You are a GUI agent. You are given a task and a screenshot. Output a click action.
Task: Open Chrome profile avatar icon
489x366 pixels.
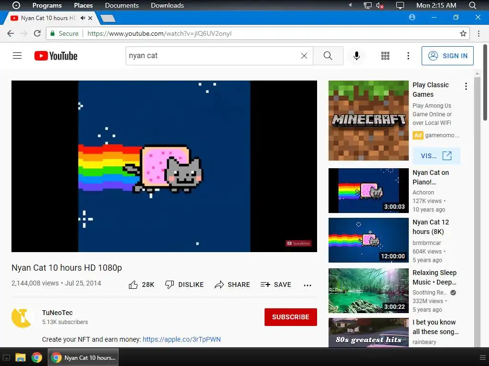pos(412,17)
